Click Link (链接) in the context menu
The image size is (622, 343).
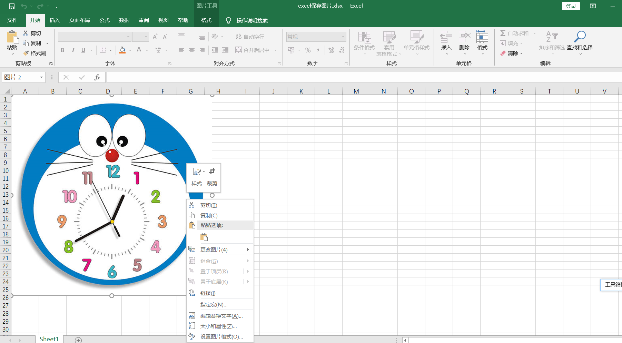point(220,293)
